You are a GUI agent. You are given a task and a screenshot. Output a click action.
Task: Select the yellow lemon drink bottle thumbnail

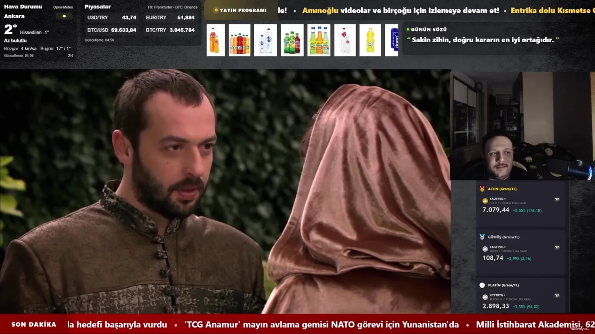point(370,40)
